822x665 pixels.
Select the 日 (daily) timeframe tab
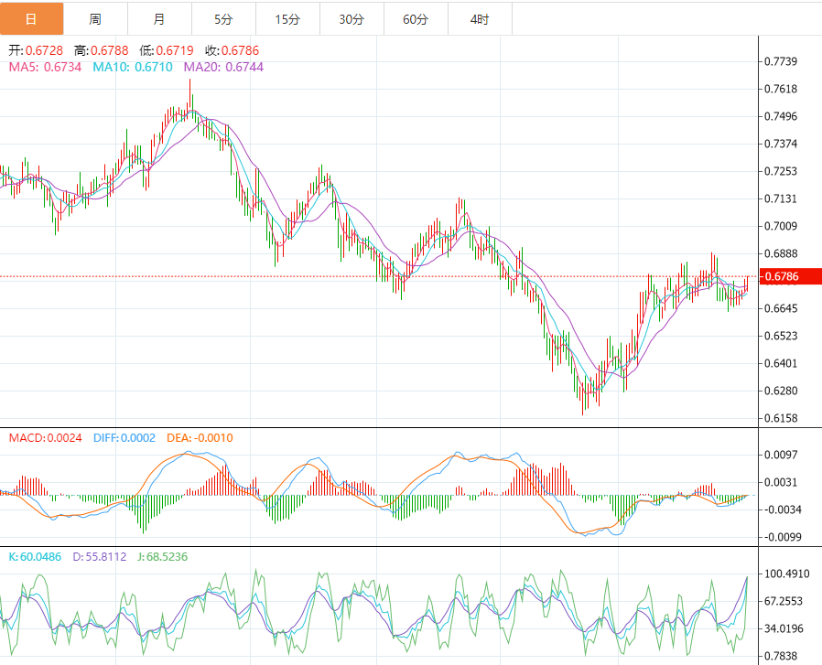pyautogui.click(x=32, y=19)
